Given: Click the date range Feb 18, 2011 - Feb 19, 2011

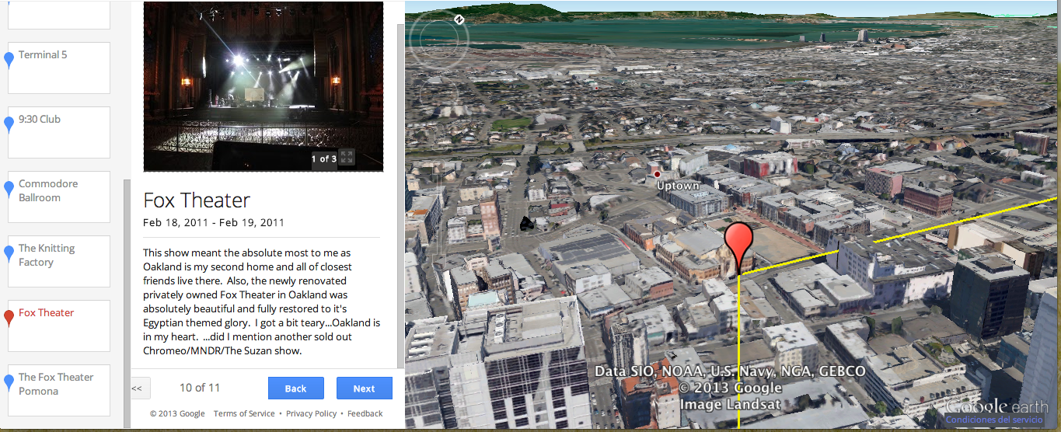Looking at the screenshot, I should click(214, 223).
